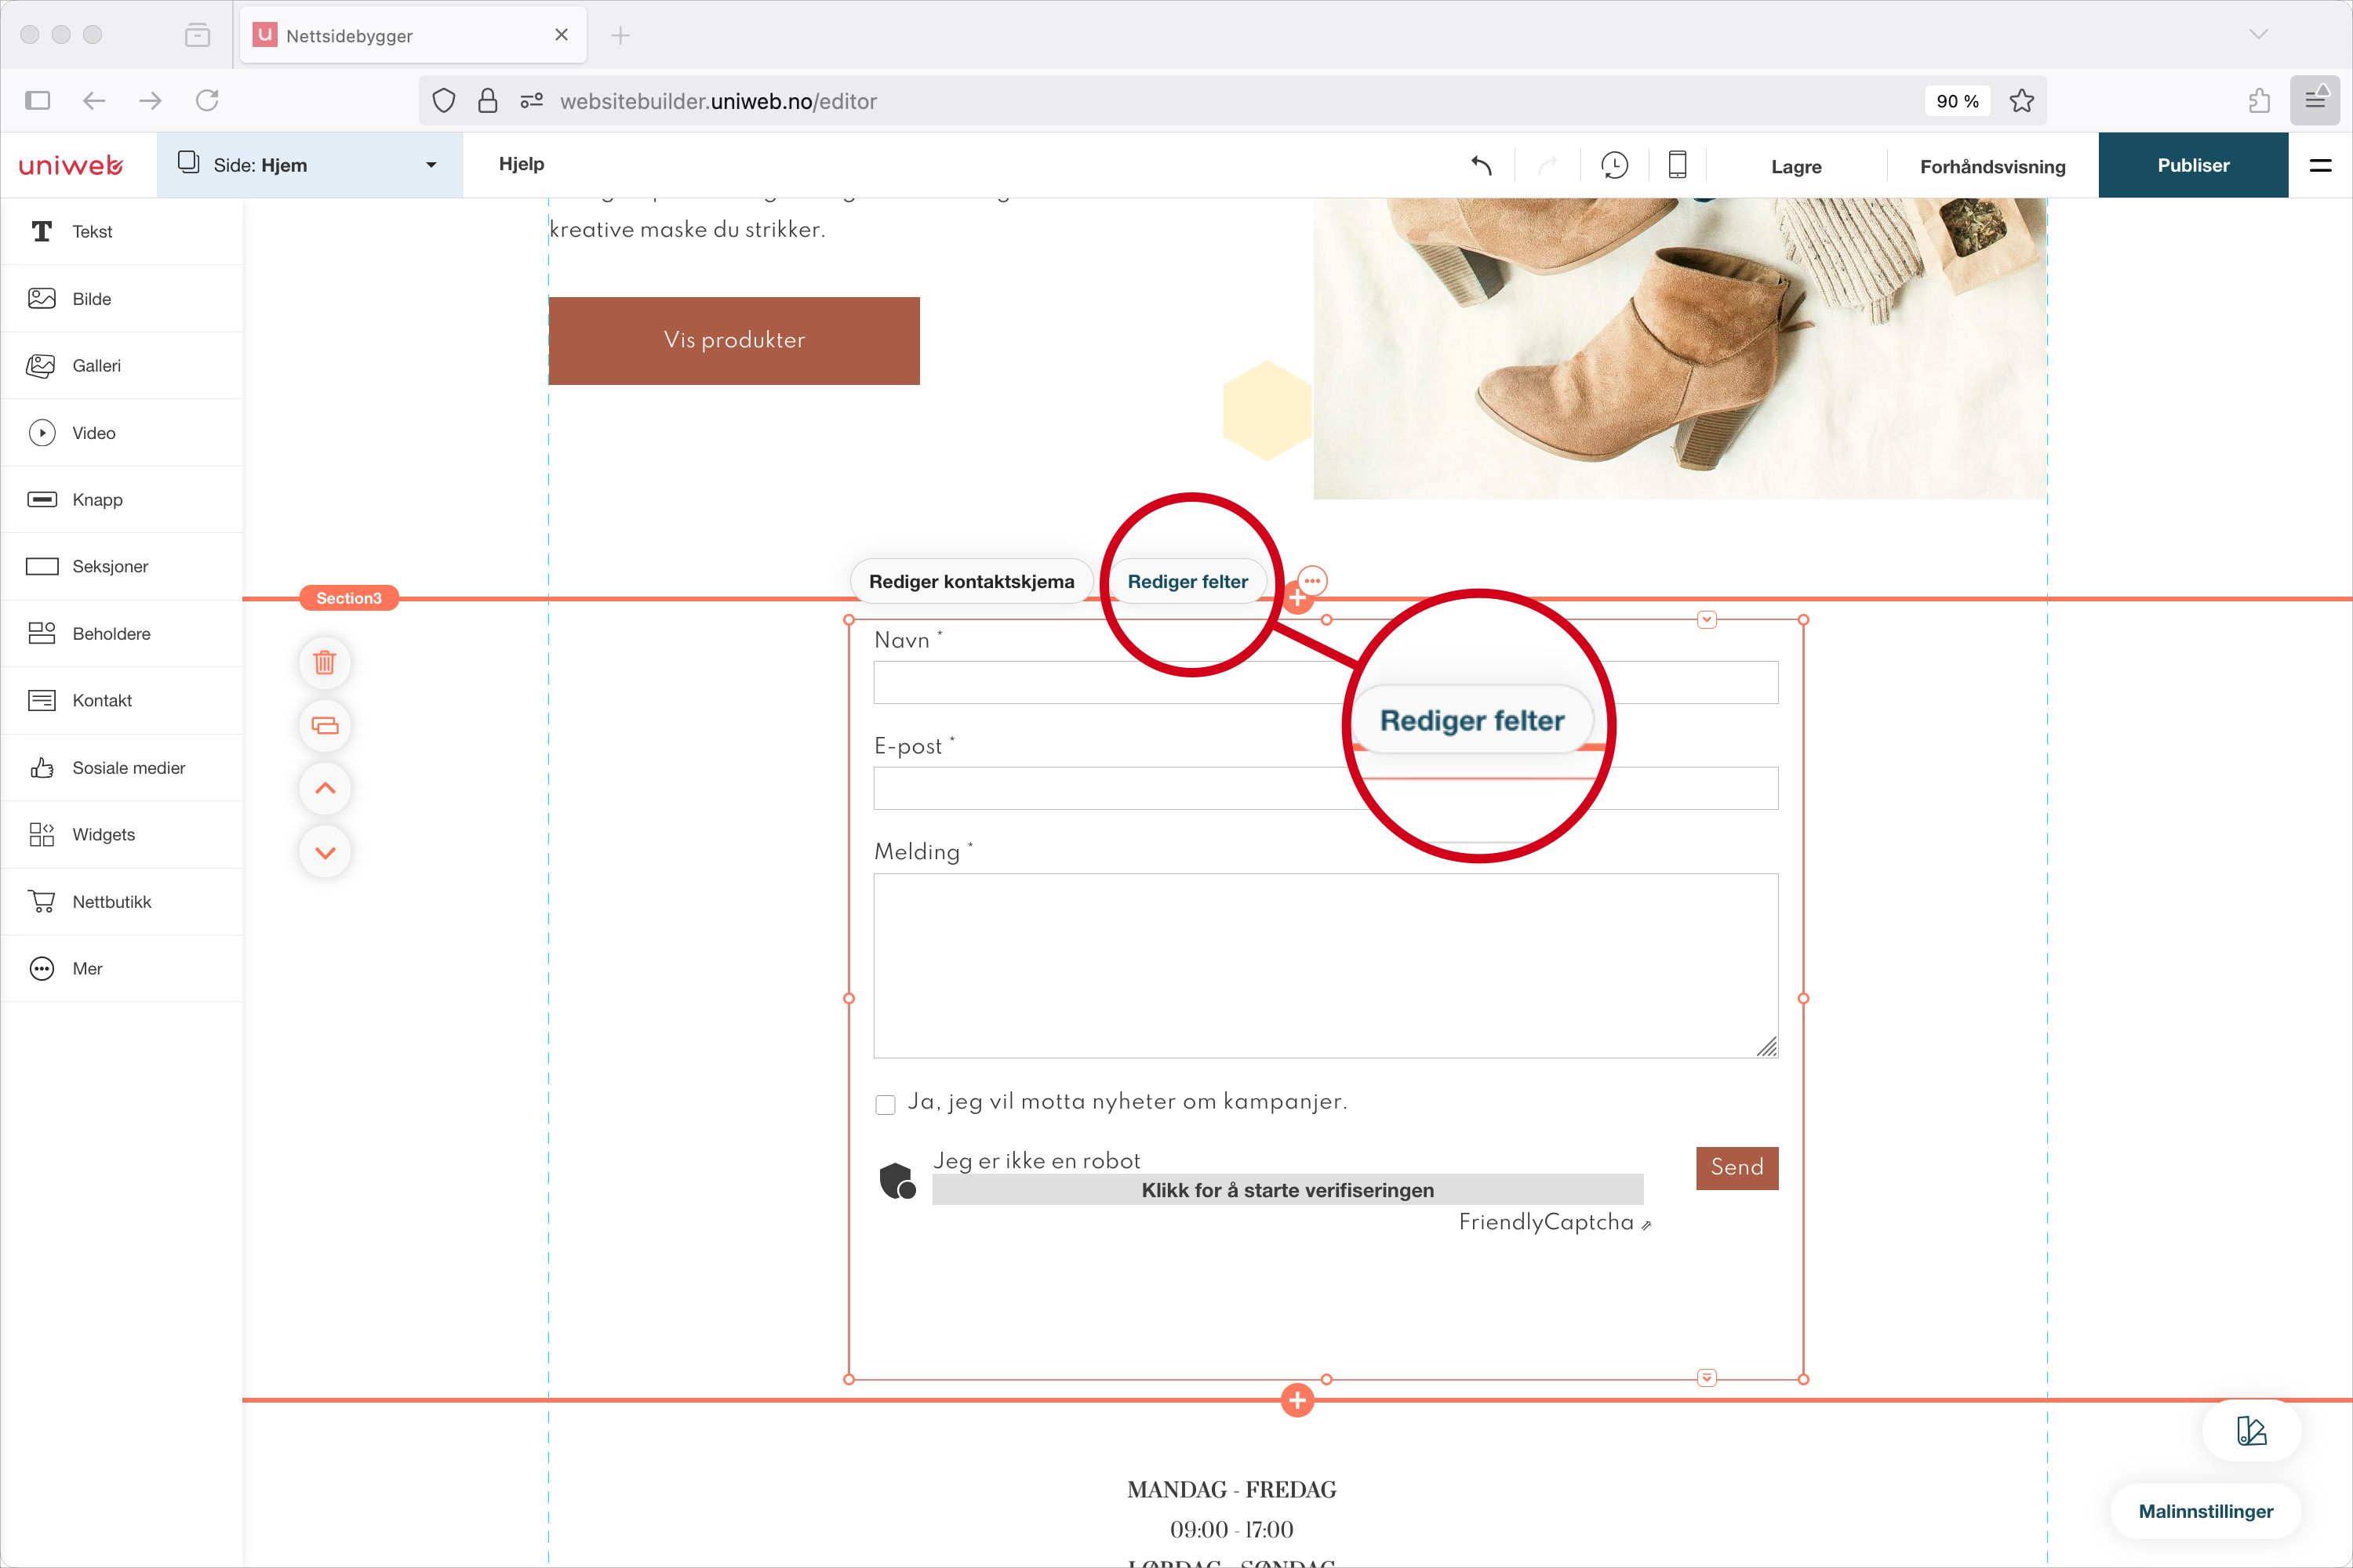2353x1568 pixels.
Task: Open the hamburger menu beside Publiser
Action: [2320, 165]
